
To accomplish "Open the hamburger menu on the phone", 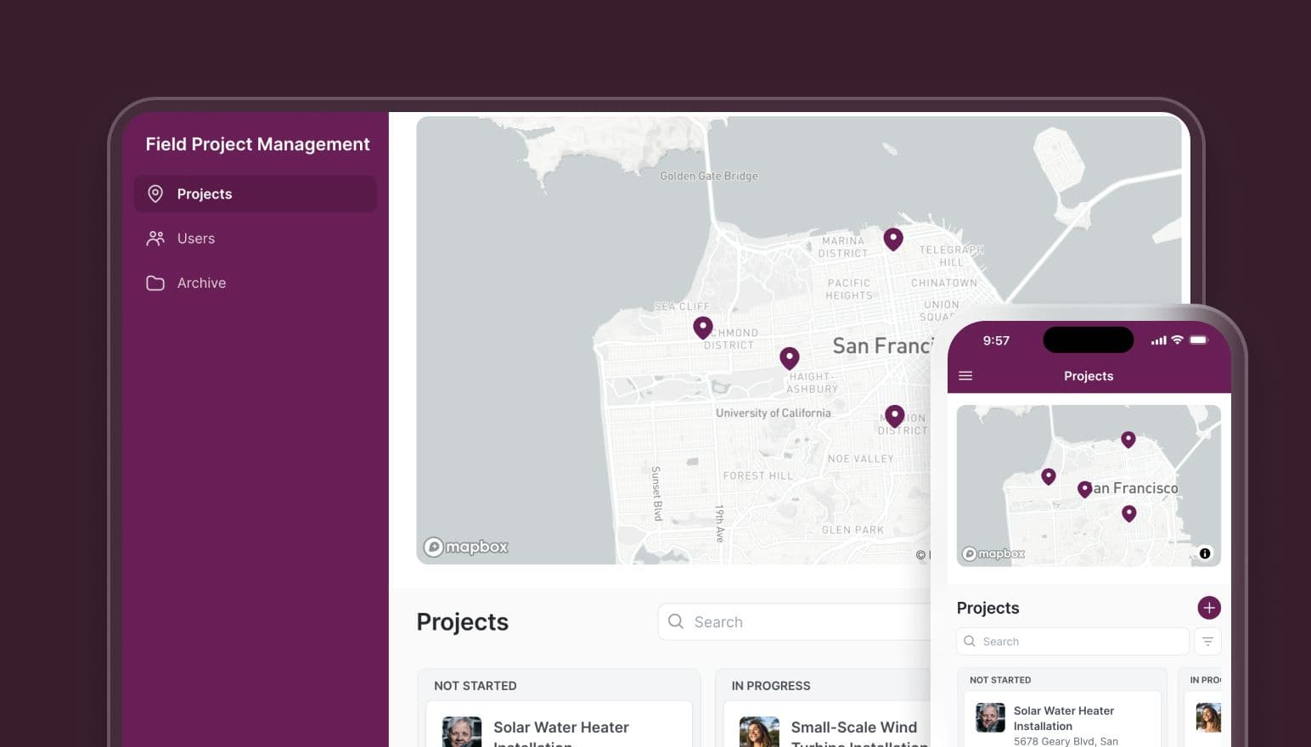I will click(965, 376).
